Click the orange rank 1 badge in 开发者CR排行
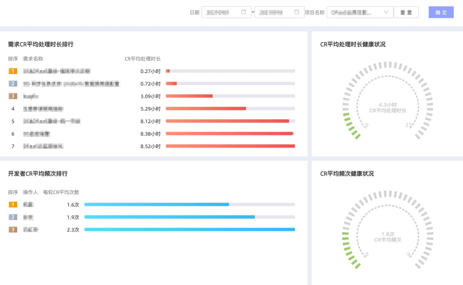Image resolution: width=463 pixels, height=285 pixels. click(13, 204)
